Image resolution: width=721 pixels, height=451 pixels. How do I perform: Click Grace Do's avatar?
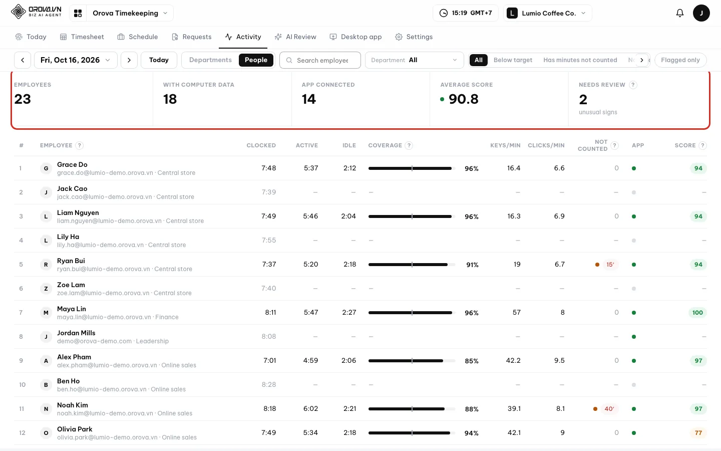(x=46, y=168)
